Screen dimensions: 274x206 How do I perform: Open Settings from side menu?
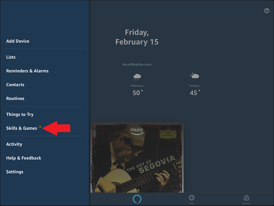(15, 172)
